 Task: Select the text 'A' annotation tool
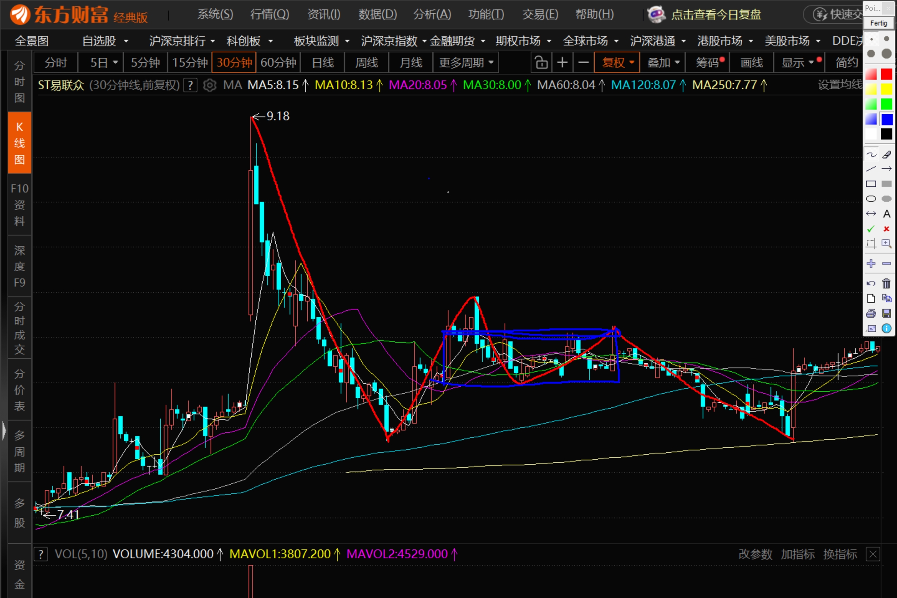click(x=887, y=214)
